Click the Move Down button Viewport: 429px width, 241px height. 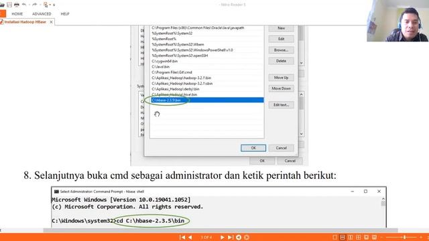pyautogui.click(x=282, y=88)
